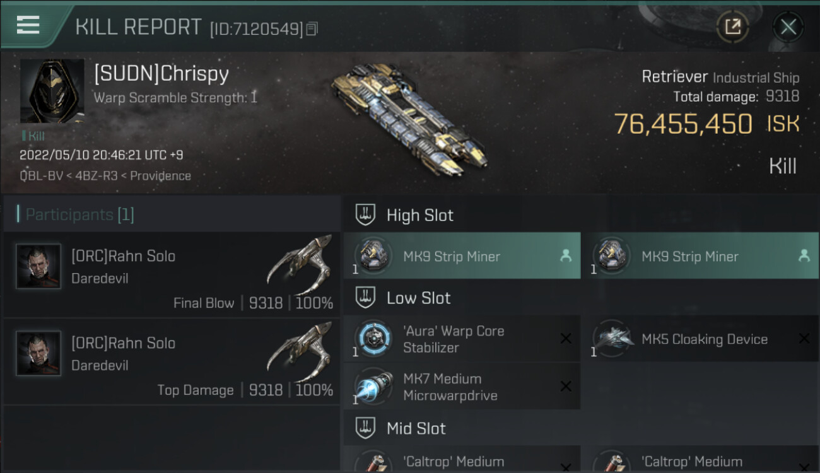820x473 pixels.
Task: Toggle the X on Warp Core Stabilizer
Action: point(566,339)
